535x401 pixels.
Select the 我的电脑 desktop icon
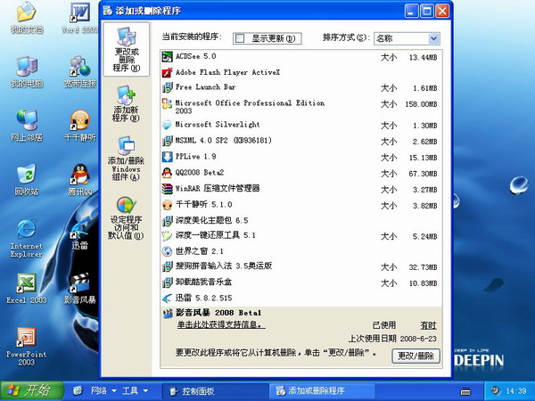27,71
